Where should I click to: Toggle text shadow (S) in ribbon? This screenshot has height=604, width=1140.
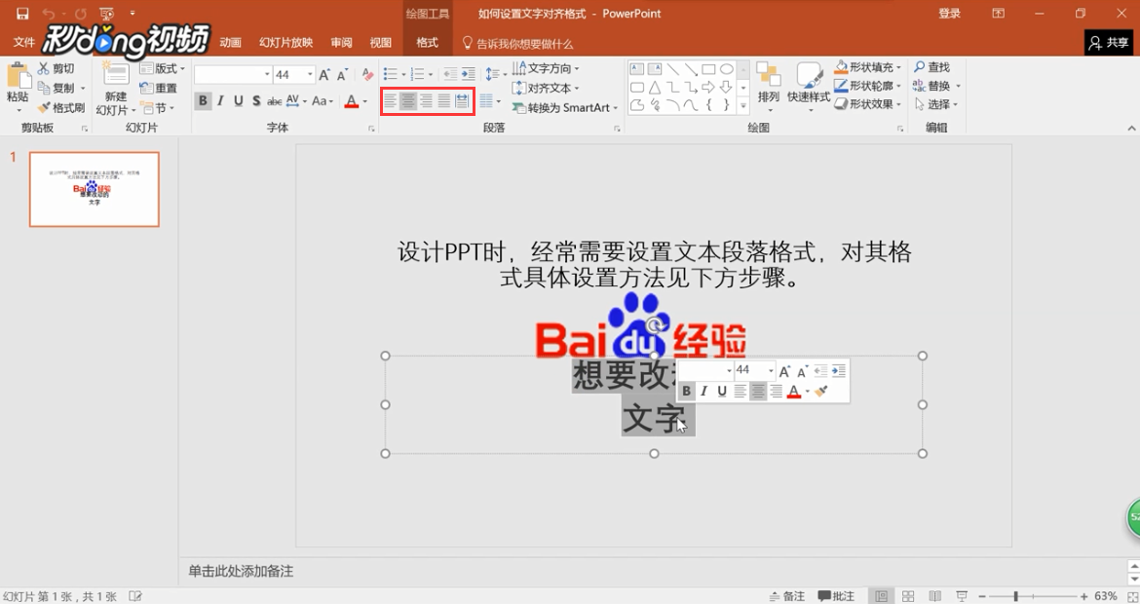pos(256,101)
